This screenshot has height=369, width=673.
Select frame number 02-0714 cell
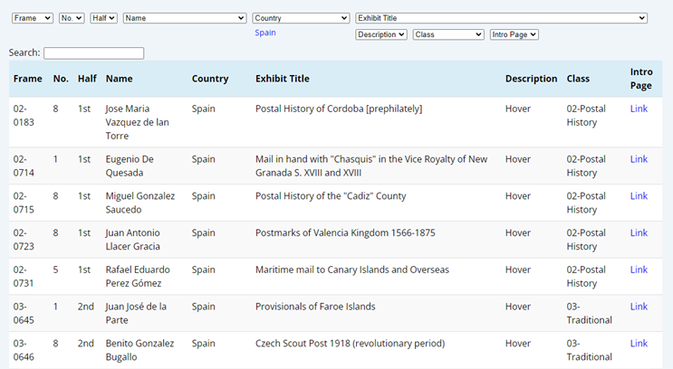pos(24,166)
